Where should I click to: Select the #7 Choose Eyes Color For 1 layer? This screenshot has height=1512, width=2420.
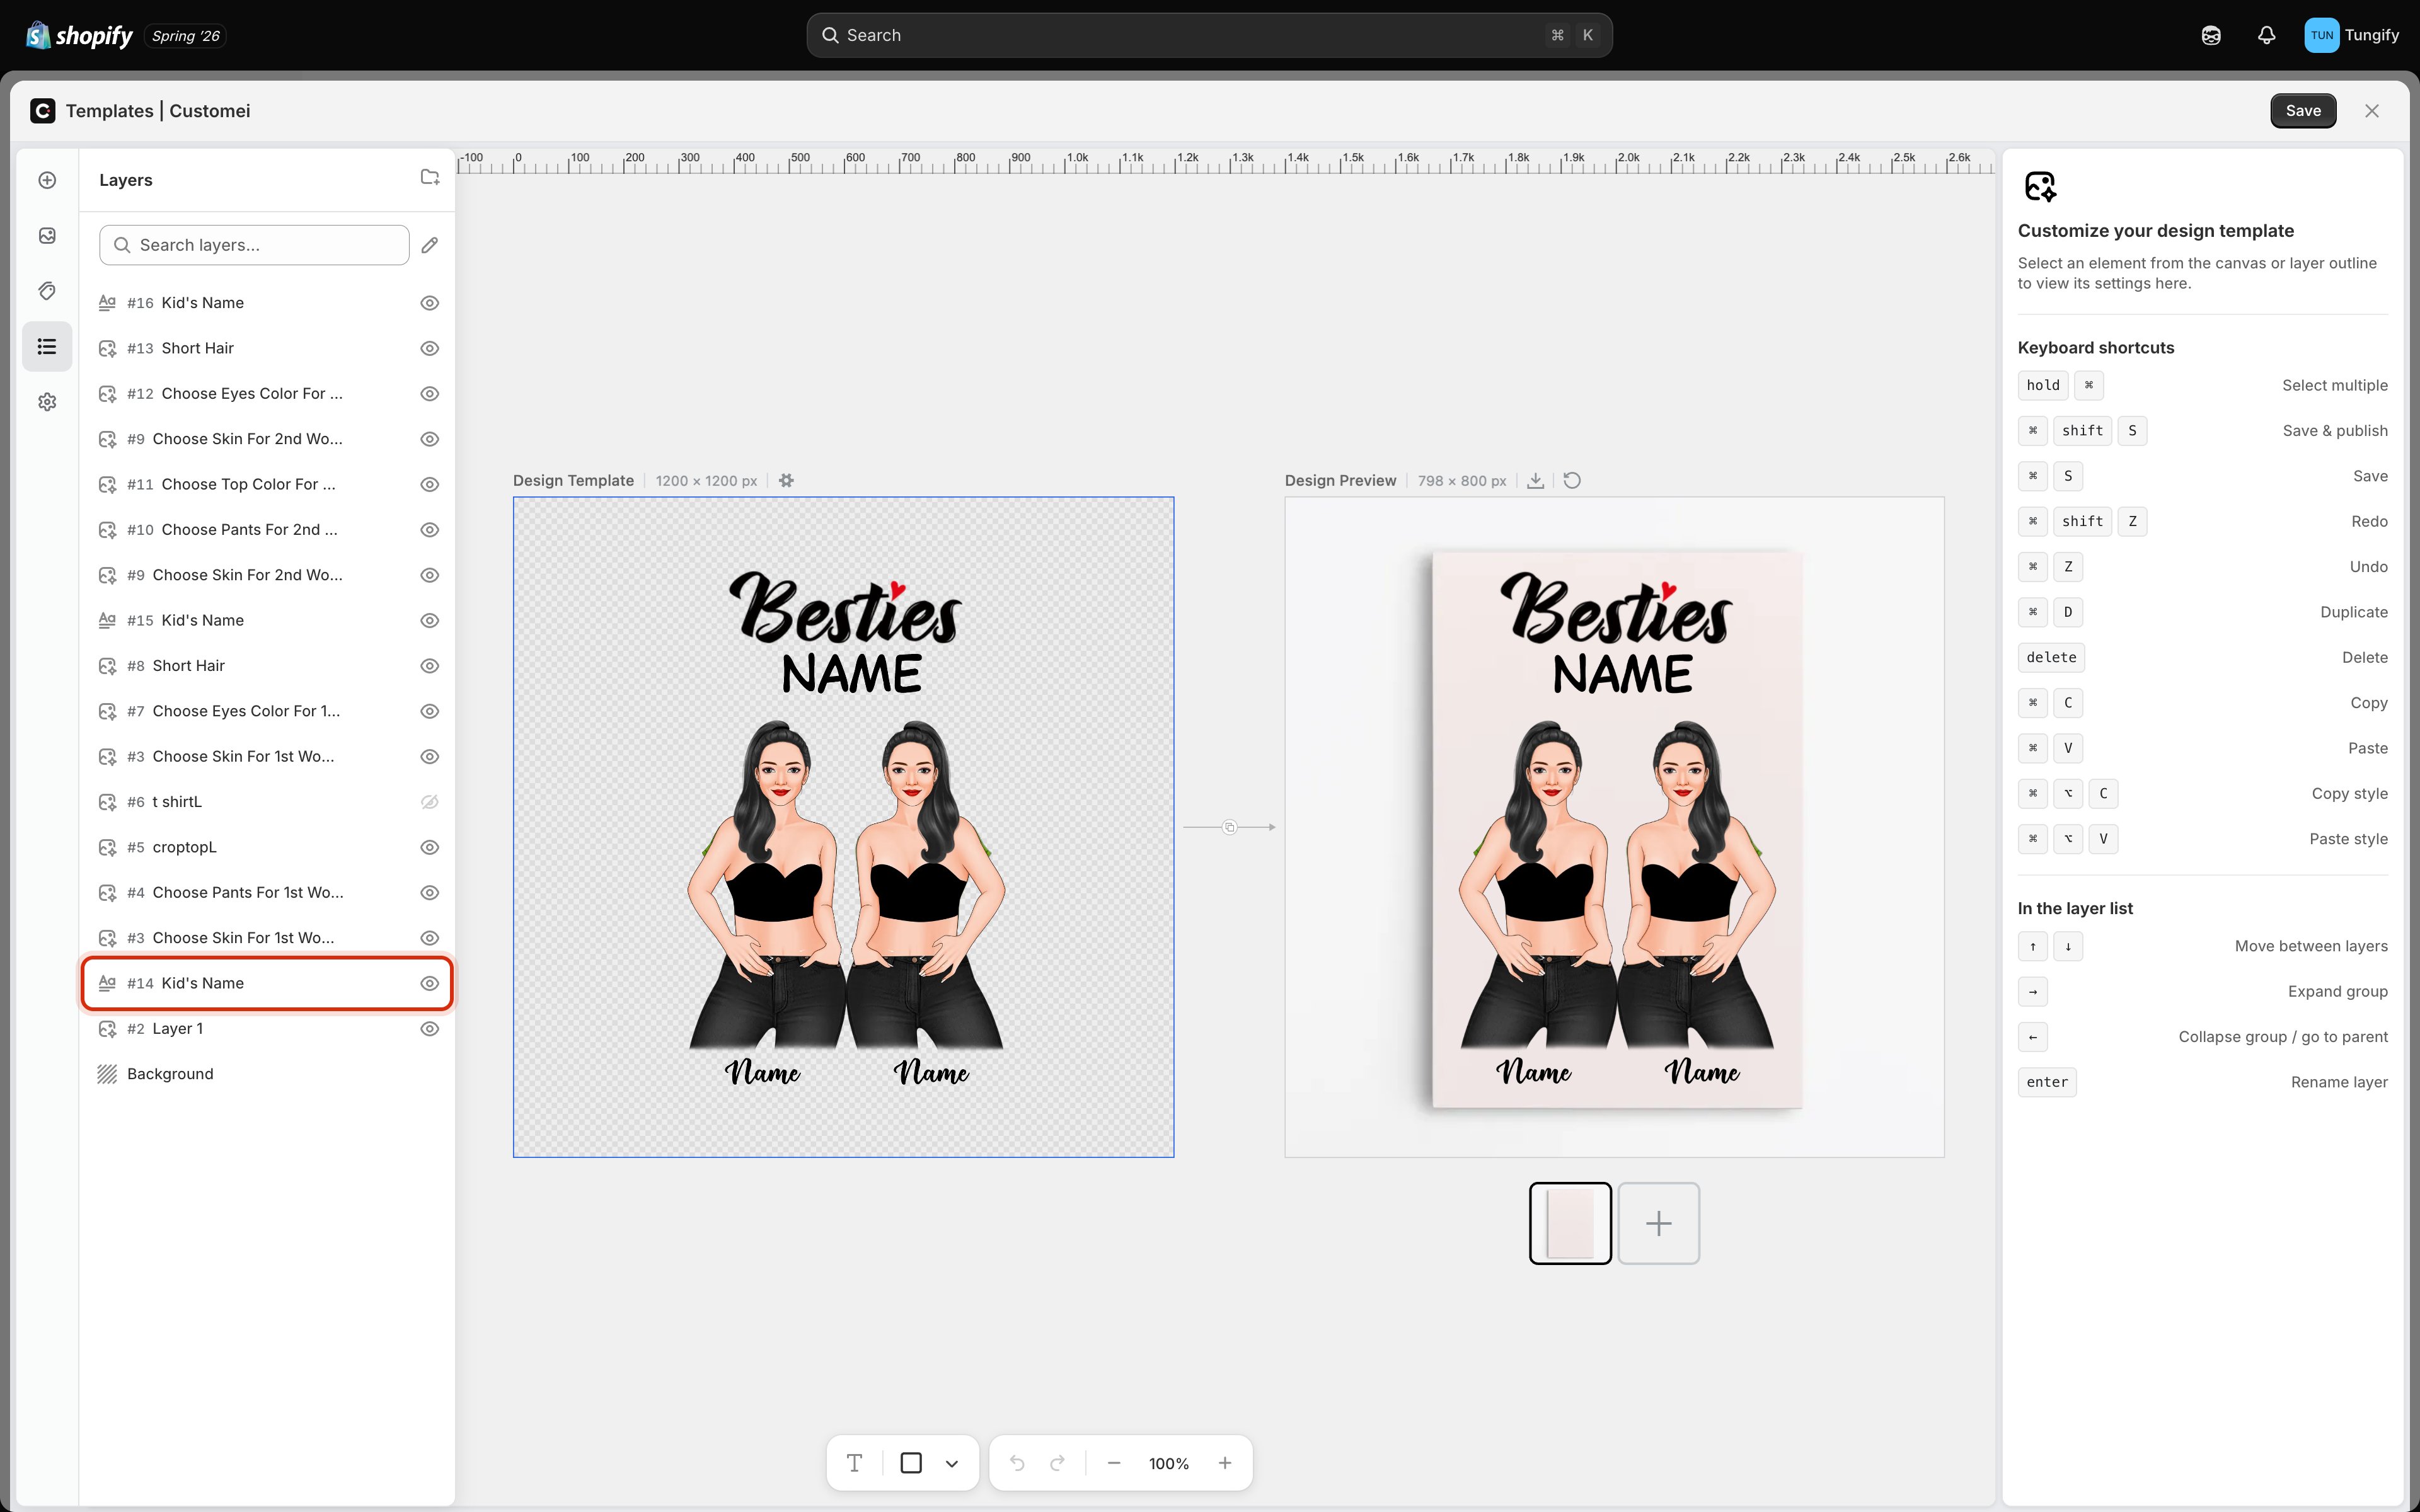(268, 711)
